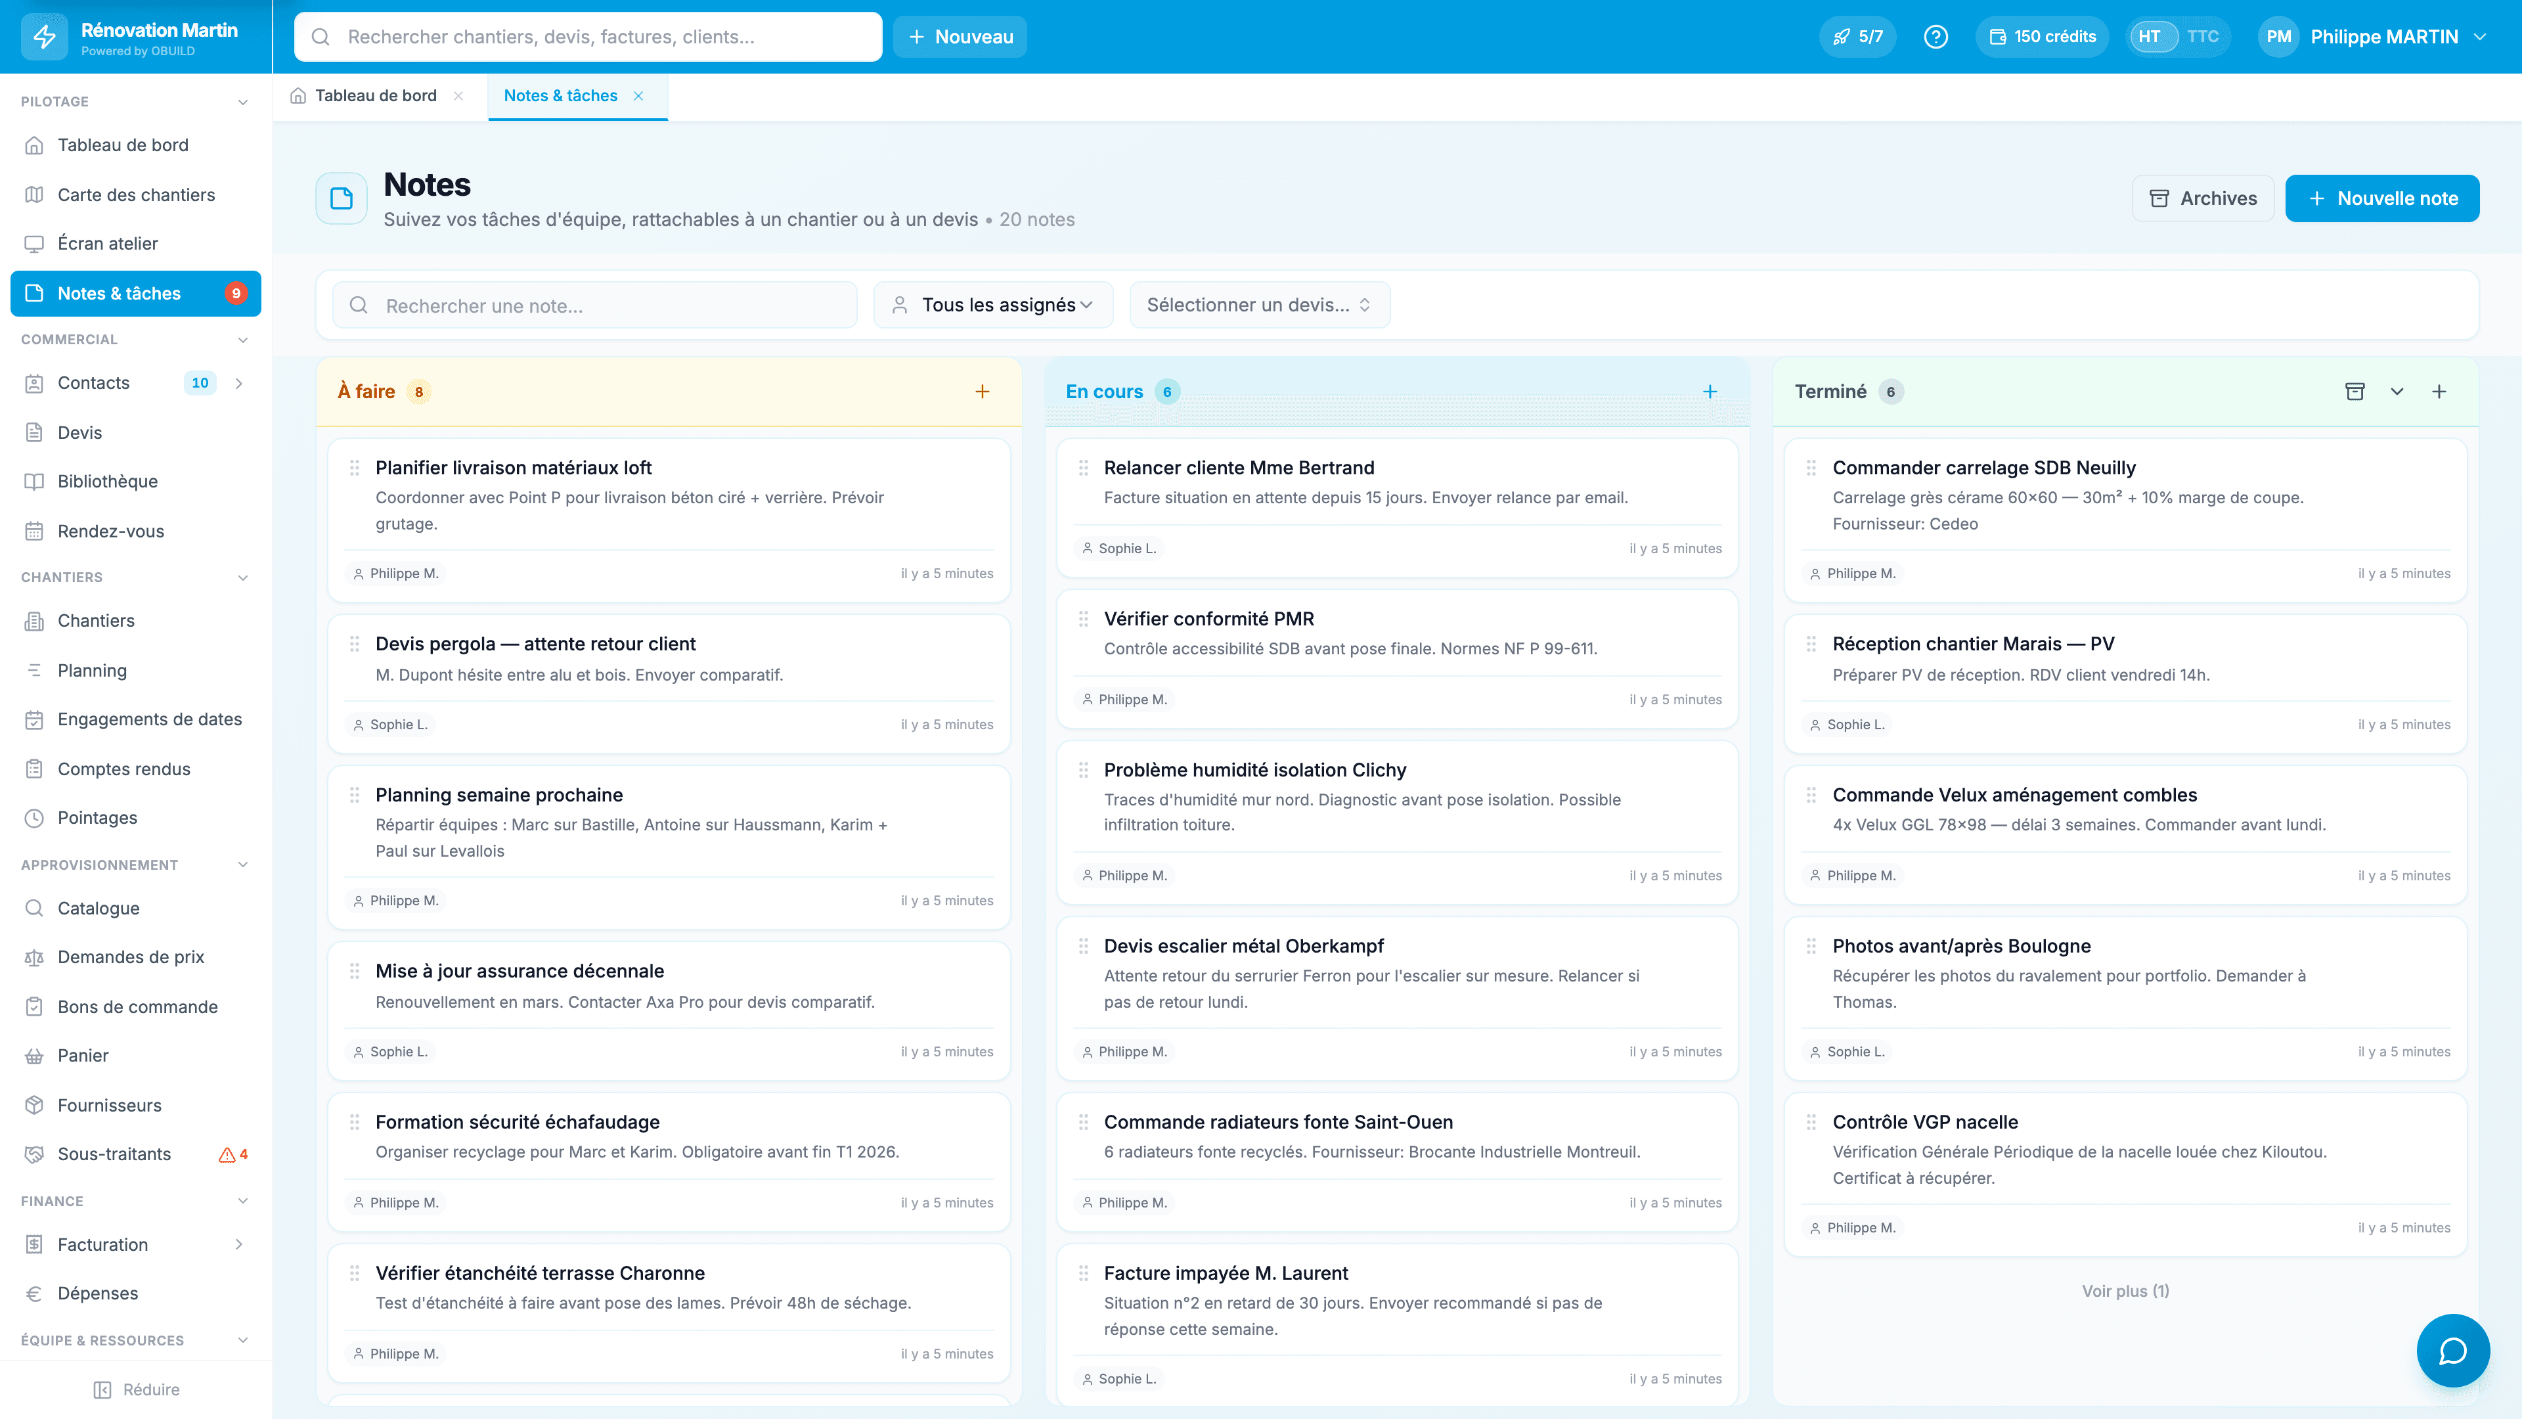Image resolution: width=2522 pixels, height=1419 pixels.
Task: Open Tous les assignés dropdown
Action: pos(993,305)
